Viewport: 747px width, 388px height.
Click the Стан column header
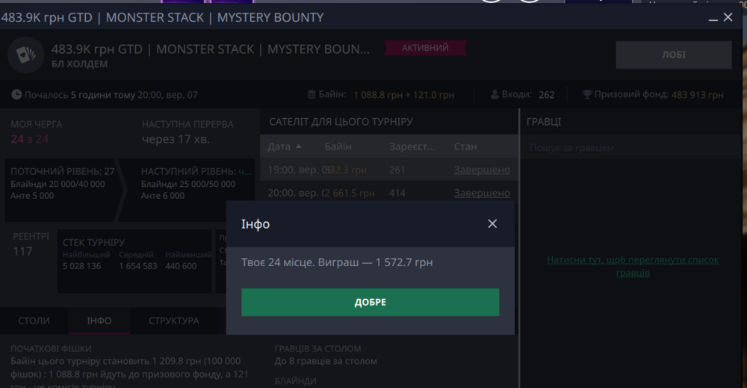[465, 147]
